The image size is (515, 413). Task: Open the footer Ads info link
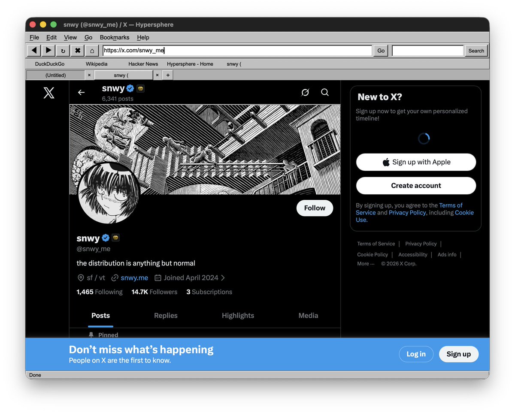447,255
